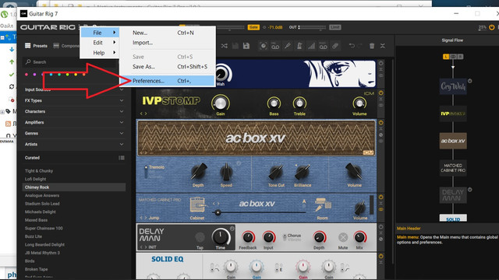Select IVP Stomp block in Signal Flow
Screen dimensions: 499x280
(x=453, y=114)
